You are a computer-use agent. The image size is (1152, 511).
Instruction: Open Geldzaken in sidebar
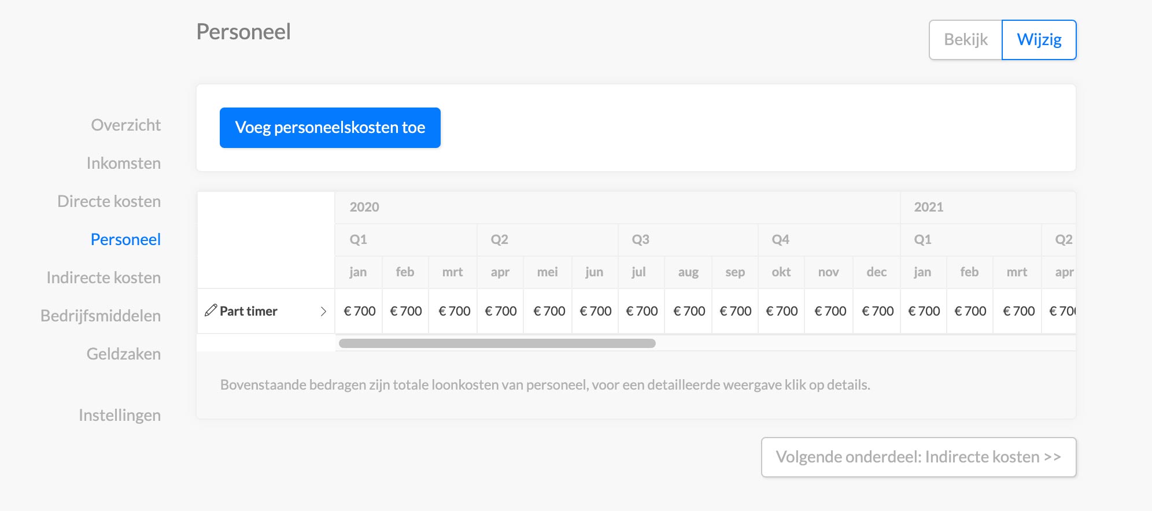pos(124,354)
